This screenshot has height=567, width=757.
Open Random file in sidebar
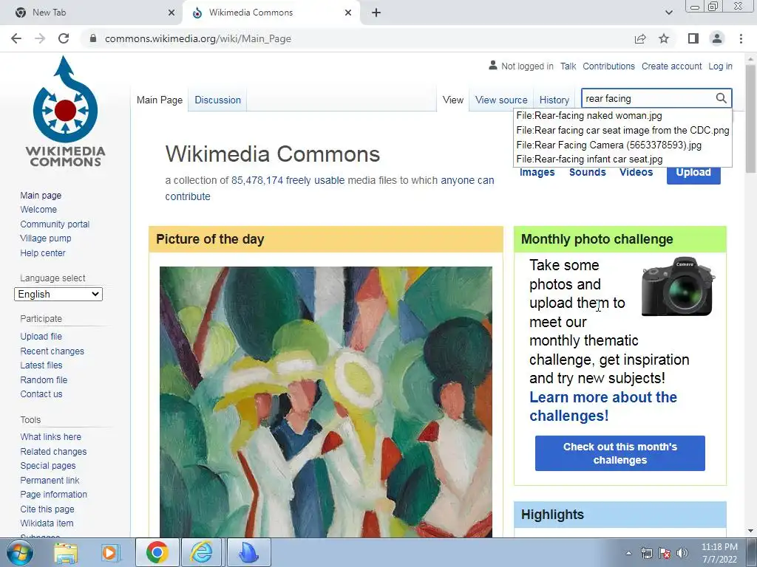click(44, 380)
